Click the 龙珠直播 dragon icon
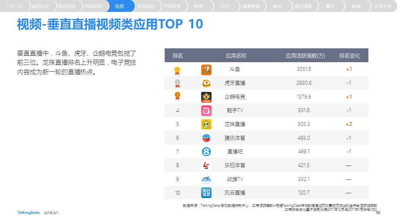 [x=206, y=124]
